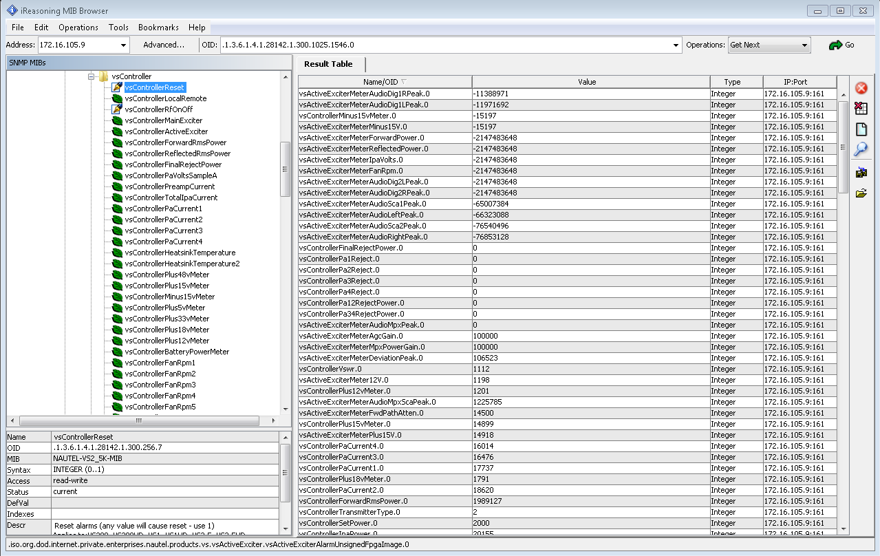Open the Bookmarks menu
The width and height of the screenshot is (880, 556).
pos(158,28)
